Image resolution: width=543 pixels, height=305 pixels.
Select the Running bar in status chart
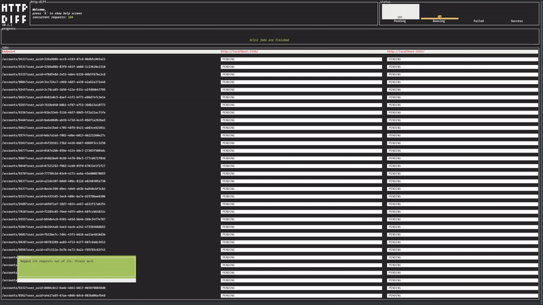tap(439, 18)
